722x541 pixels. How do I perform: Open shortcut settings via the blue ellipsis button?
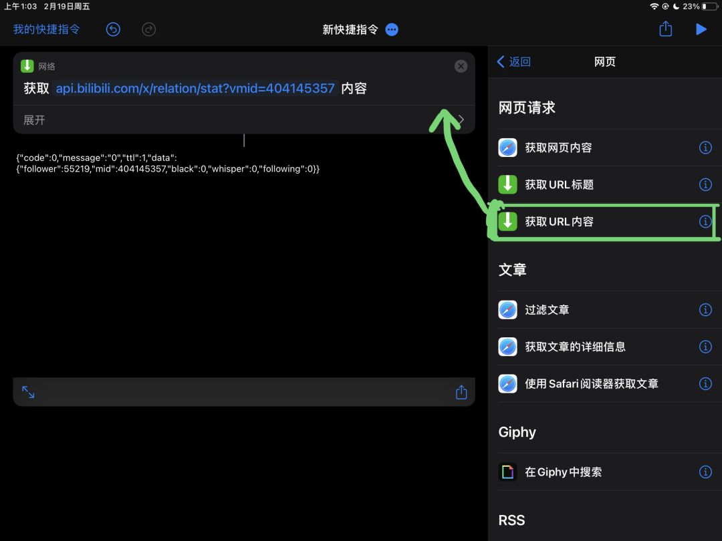(392, 29)
